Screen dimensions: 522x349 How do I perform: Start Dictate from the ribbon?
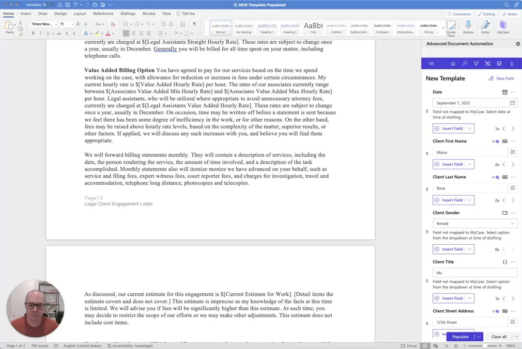point(468,27)
